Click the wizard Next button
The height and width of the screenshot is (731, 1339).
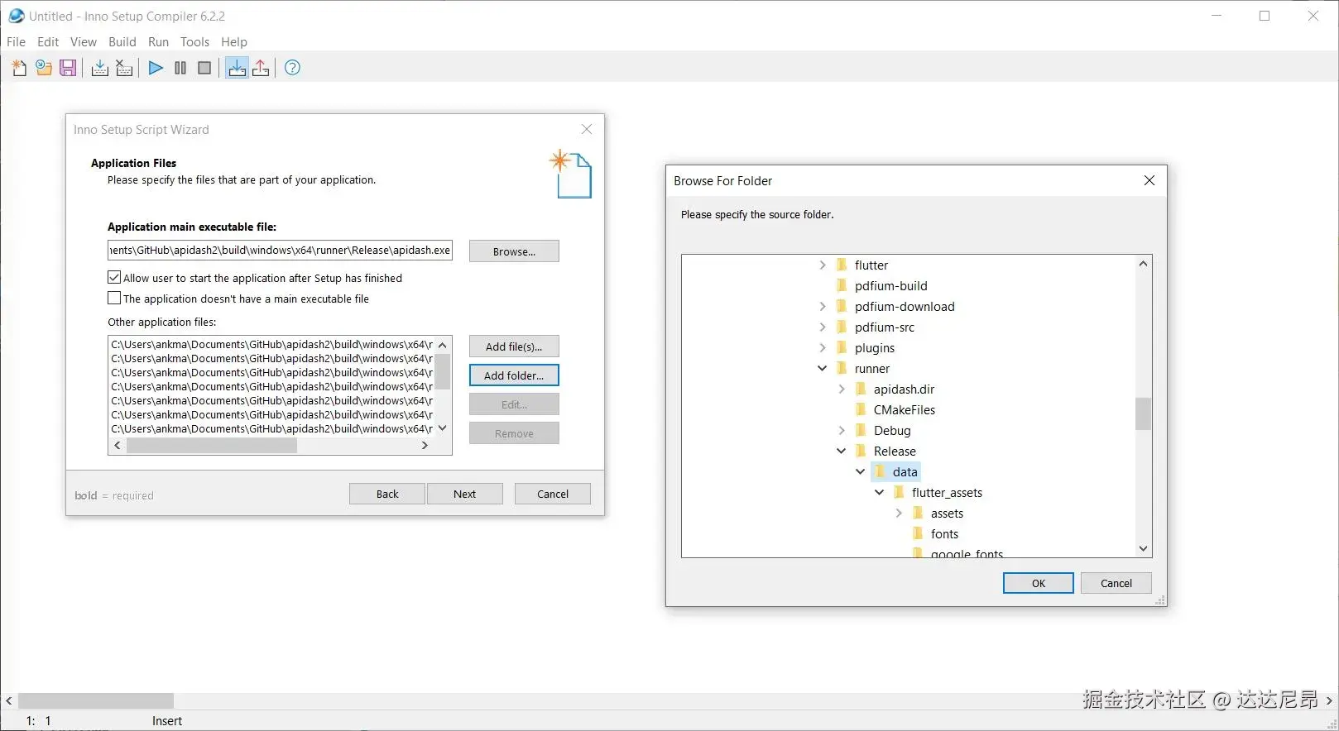click(465, 494)
